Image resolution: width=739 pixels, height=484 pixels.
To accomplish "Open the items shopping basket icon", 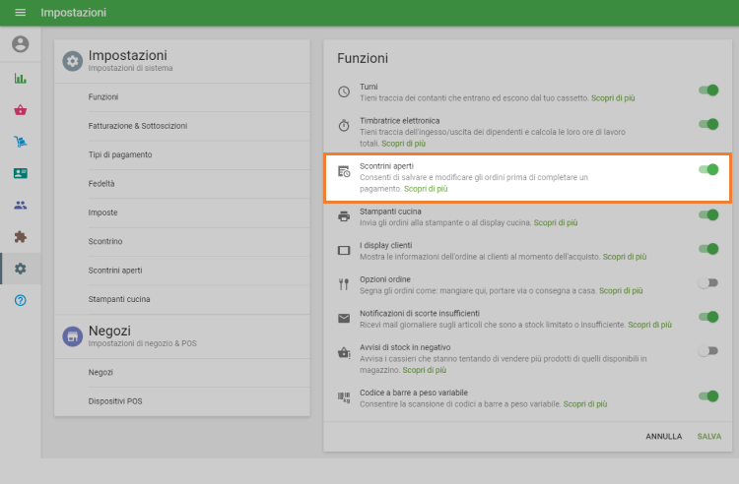I will click(x=20, y=110).
